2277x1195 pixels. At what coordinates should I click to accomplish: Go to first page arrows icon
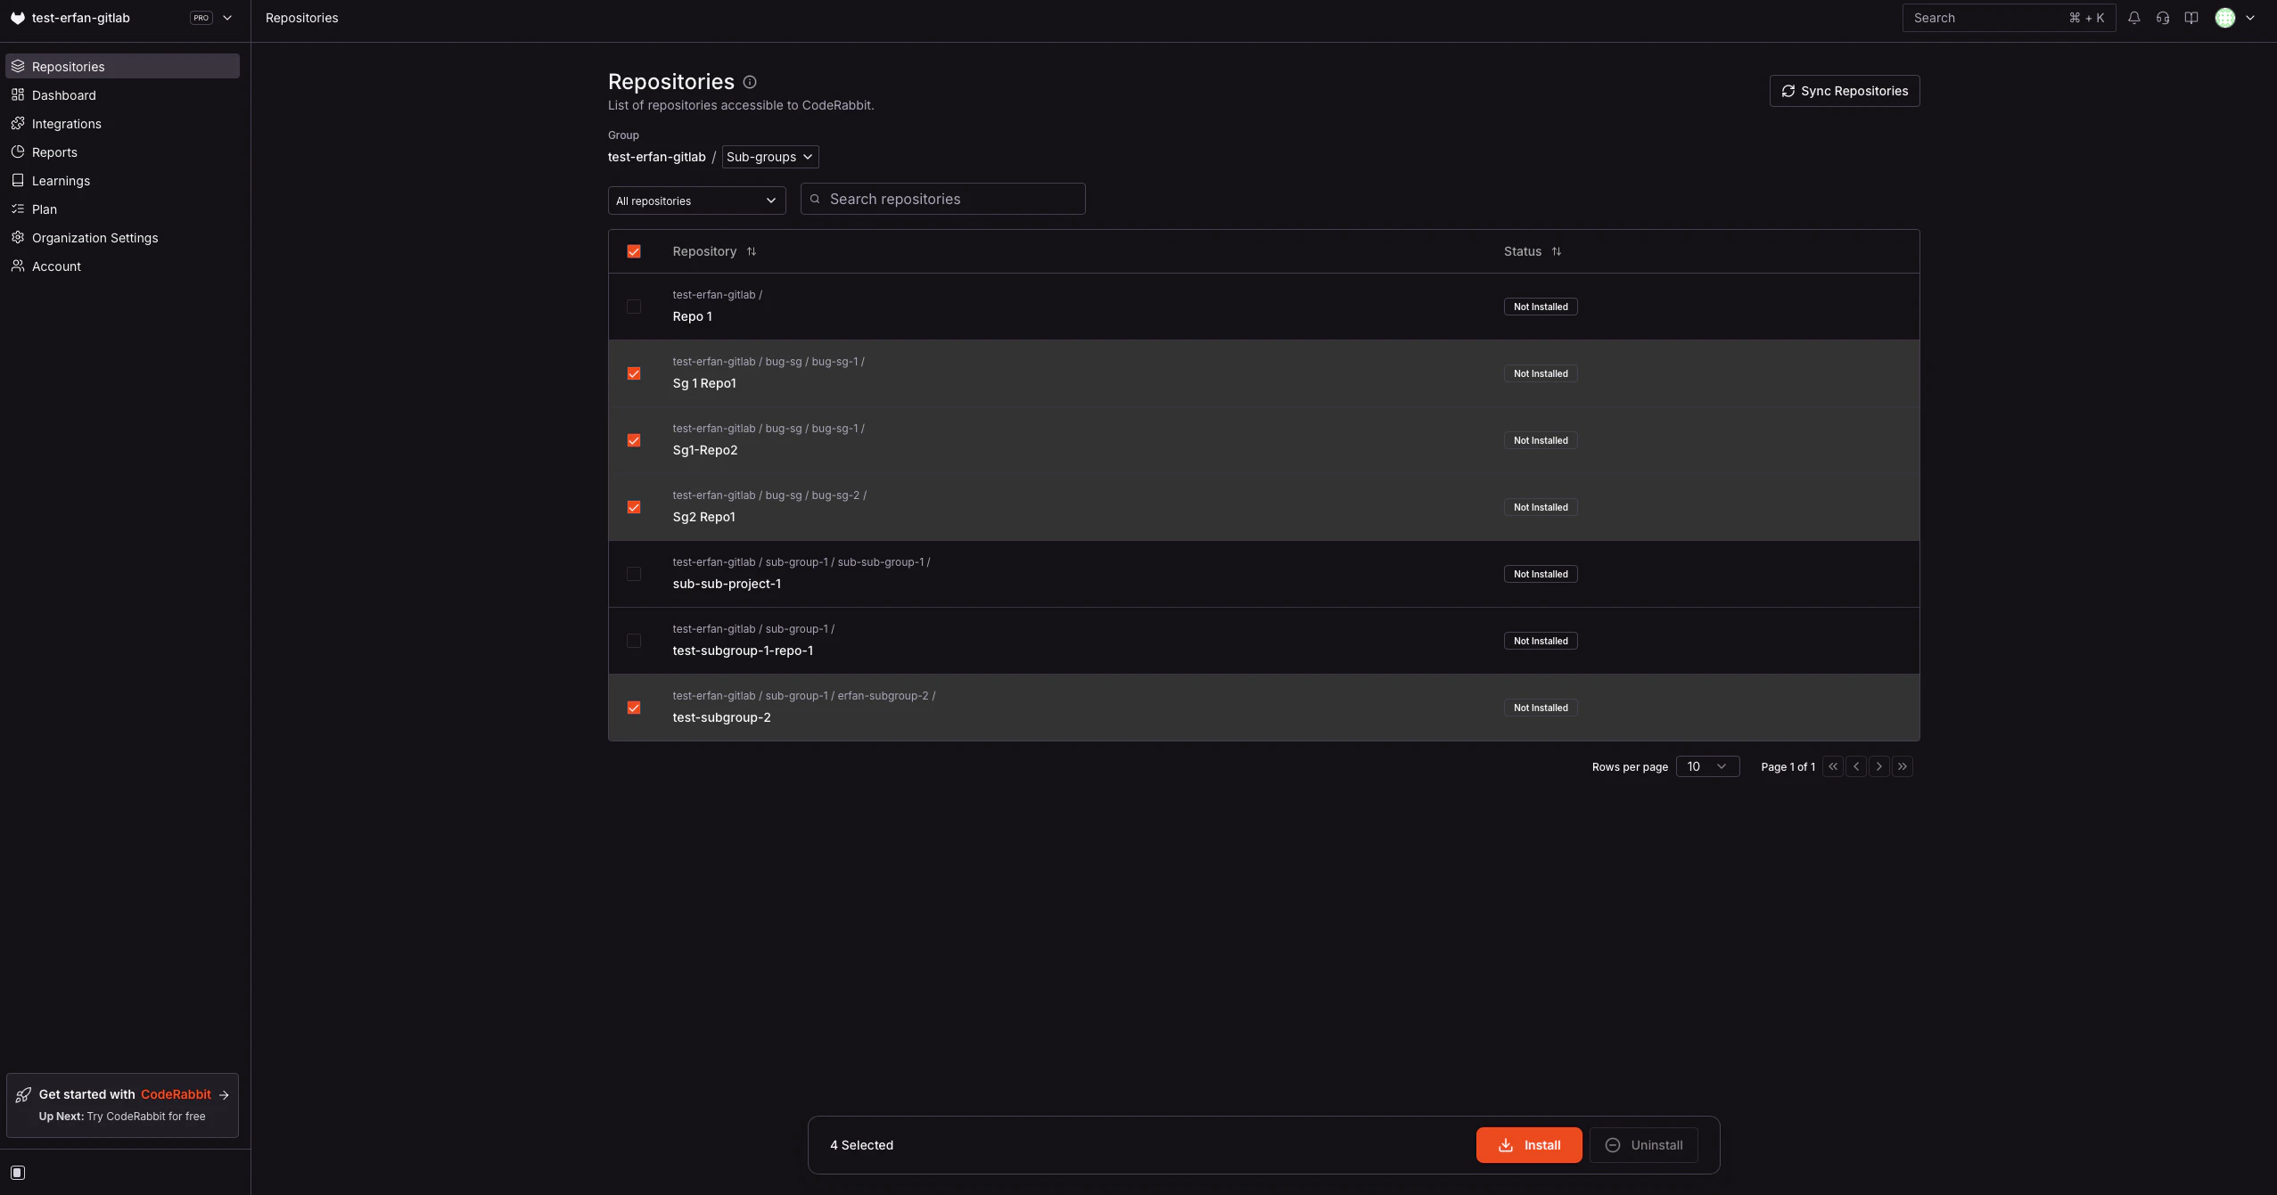click(1833, 766)
